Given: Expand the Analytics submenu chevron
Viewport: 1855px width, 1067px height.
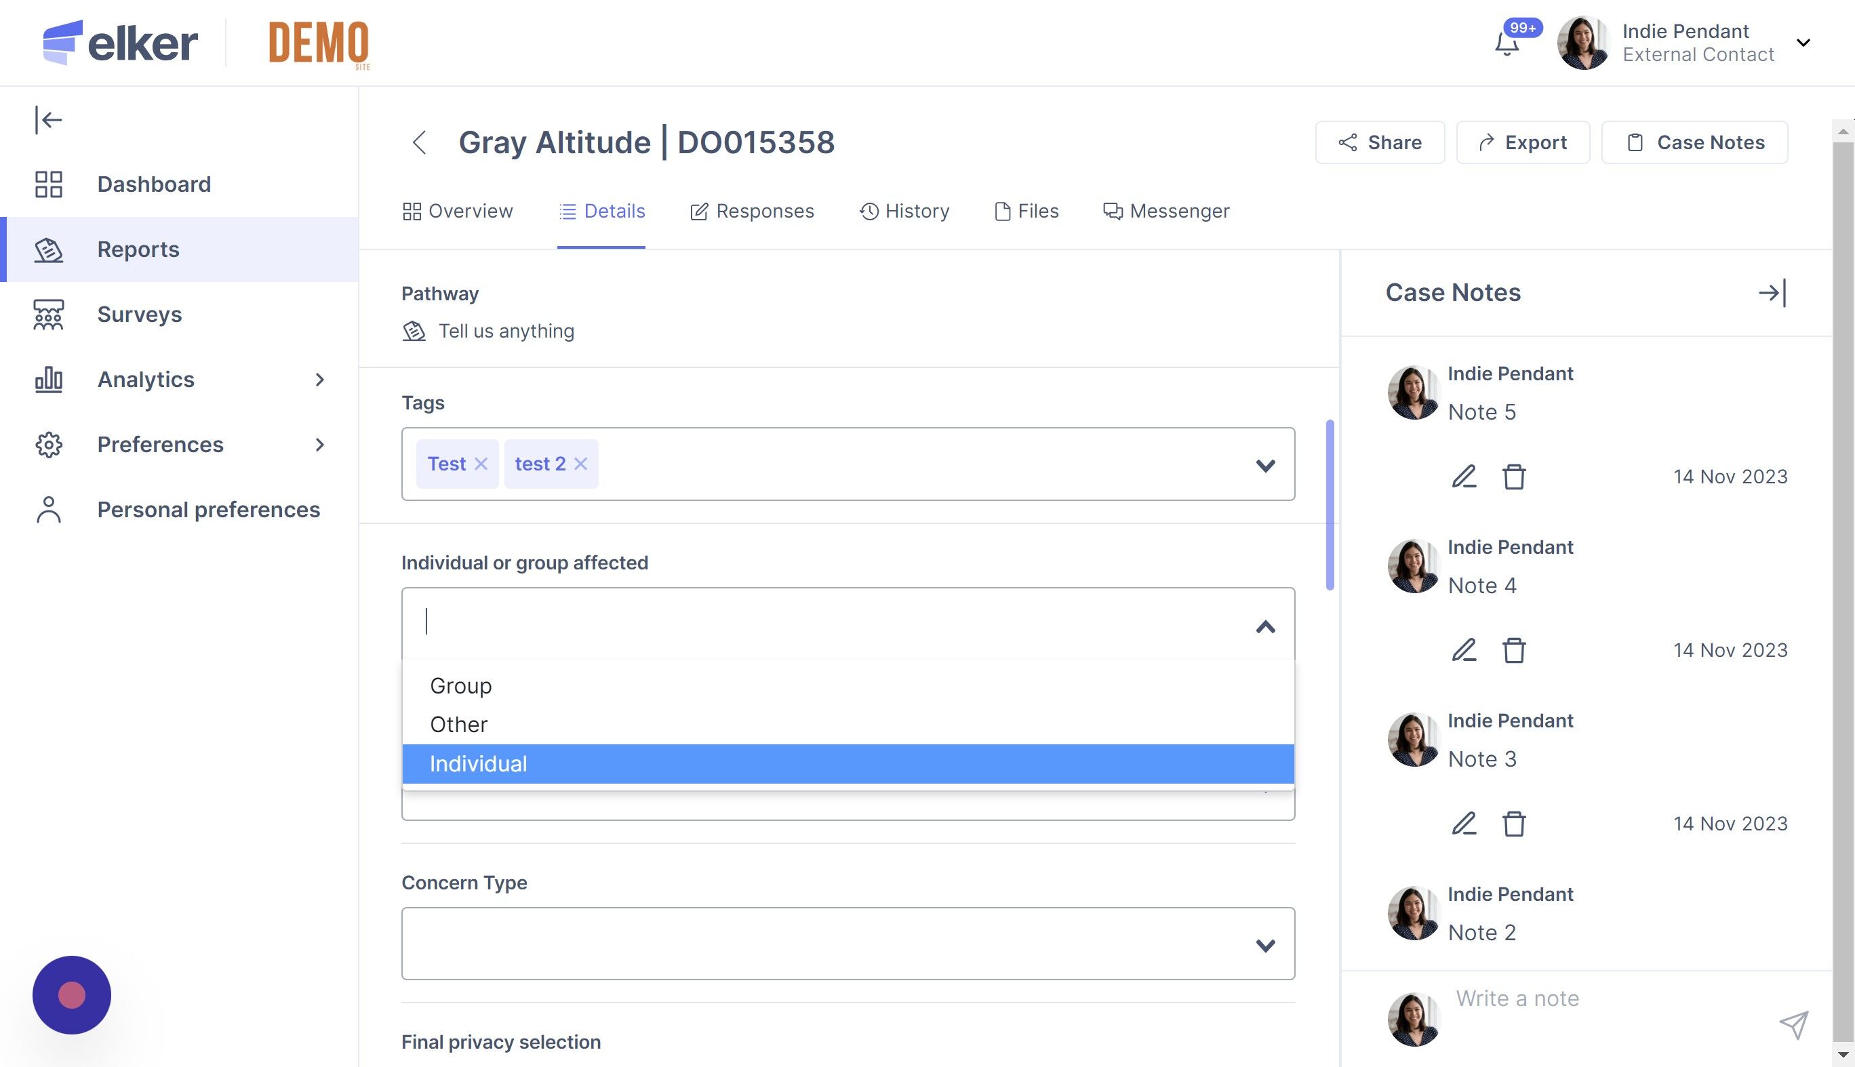Looking at the screenshot, I should coord(319,380).
